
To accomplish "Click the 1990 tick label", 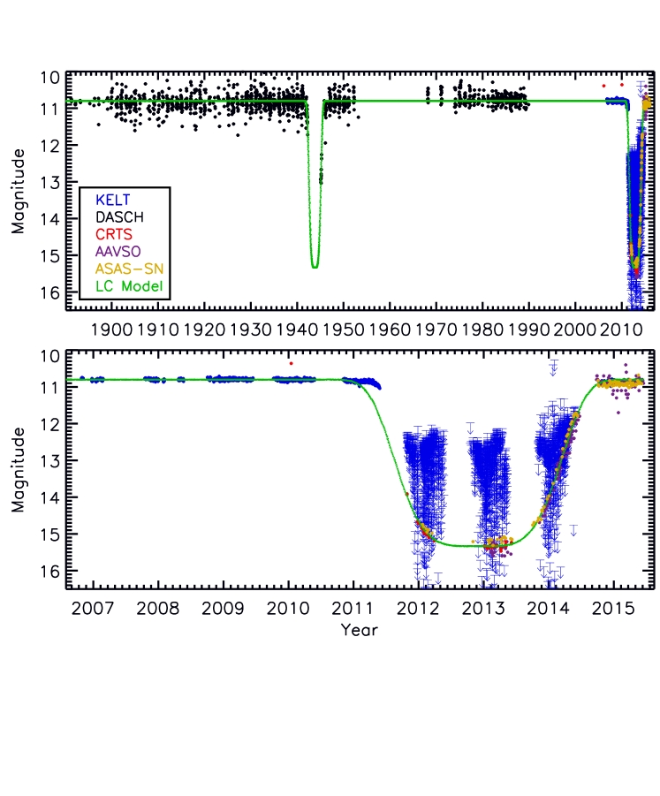I will (528, 330).
